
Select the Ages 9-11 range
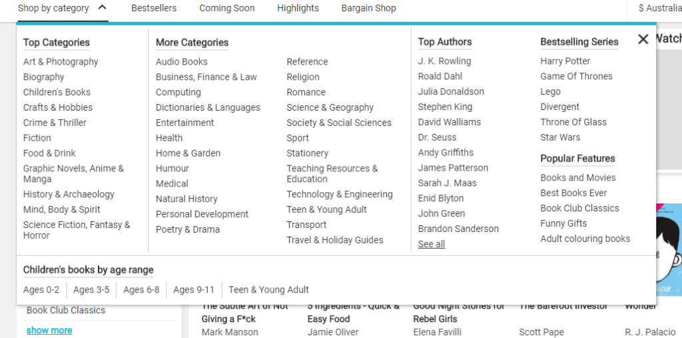click(194, 290)
